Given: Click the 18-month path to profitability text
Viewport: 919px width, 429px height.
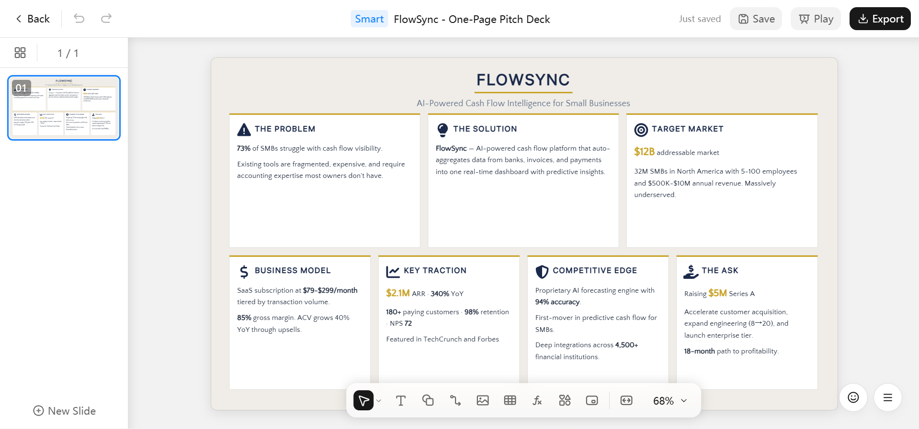Looking at the screenshot, I should click(x=731, y=351).
